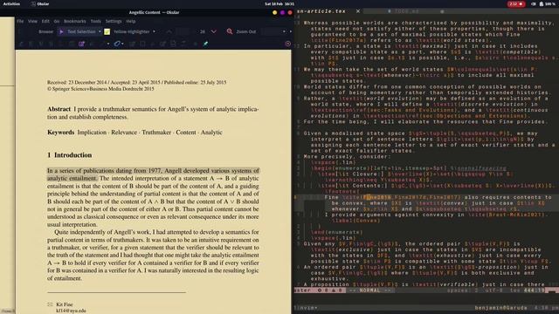This screenshot has width=559, height=314.
Task: Open the clock showing Sat 18 Feb
Action: 279,3
